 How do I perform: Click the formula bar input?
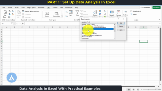tap(92, 24)
